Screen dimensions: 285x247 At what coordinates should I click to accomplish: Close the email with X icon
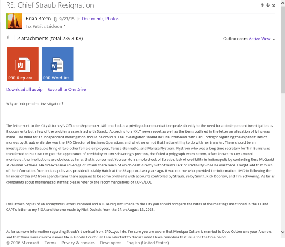[x=274, y=6]
